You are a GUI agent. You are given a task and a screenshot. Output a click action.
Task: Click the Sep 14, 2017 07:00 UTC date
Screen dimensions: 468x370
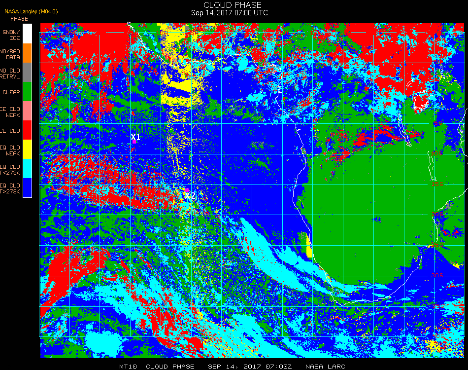(230, 13)
